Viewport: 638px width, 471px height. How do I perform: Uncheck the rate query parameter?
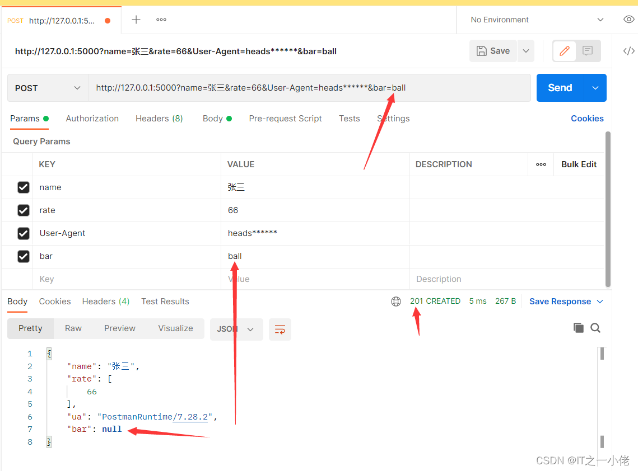(x=24, y=210)
